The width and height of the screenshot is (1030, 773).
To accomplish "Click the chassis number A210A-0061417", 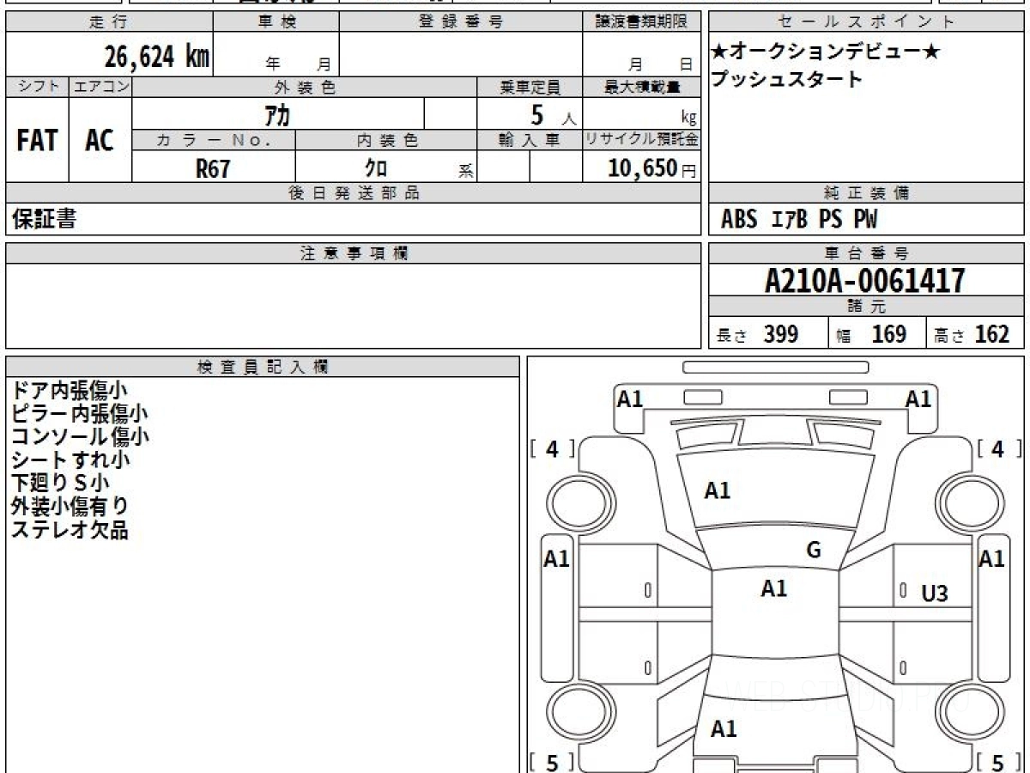I will (x=865, y=281).
